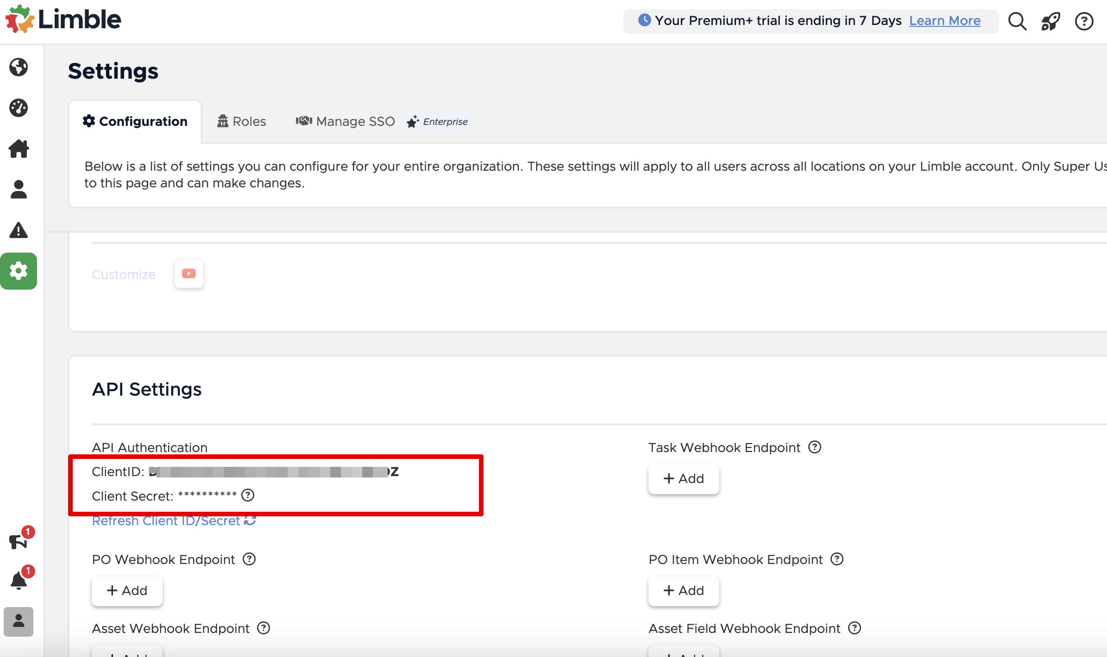Open the dashboard gauge sidebar icon
This screenshot has height=657, width=1107.
[19, 108]
